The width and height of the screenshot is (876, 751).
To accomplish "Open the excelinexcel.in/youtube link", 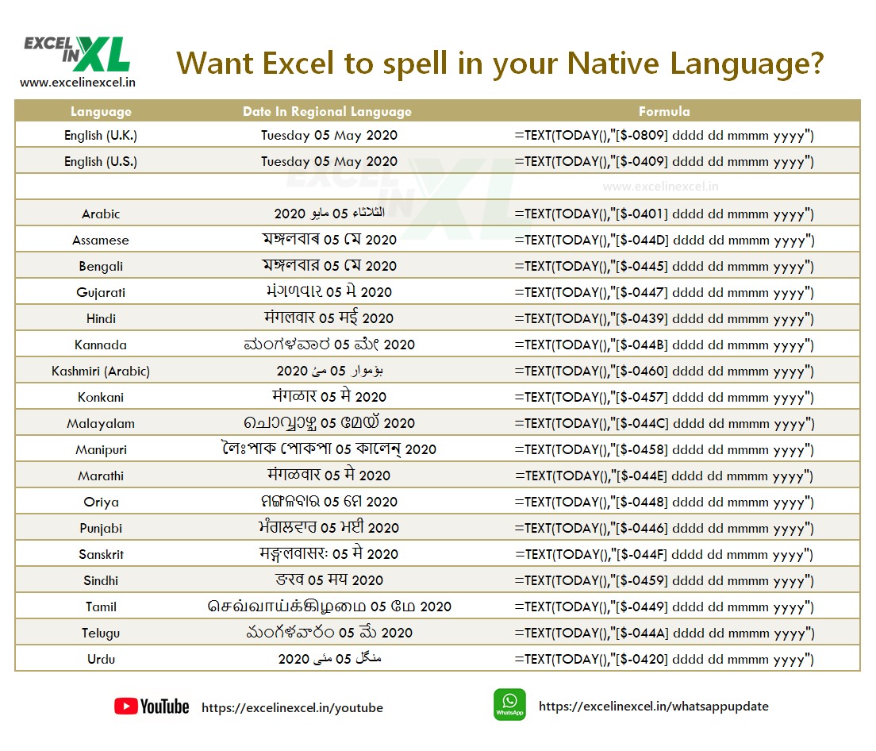I will tap(292, 708).
